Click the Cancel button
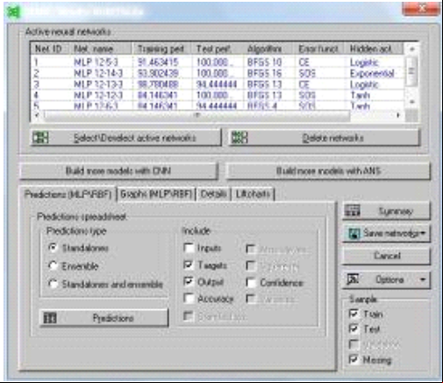The image size is (443, 383). pos(387,256)
